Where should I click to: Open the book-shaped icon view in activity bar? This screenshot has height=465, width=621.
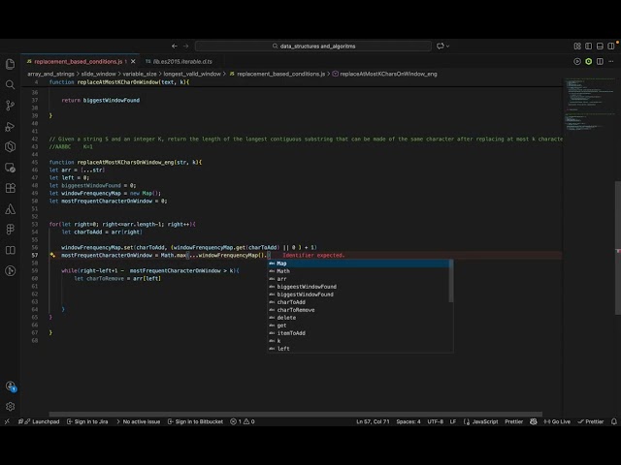pos(11,250)
